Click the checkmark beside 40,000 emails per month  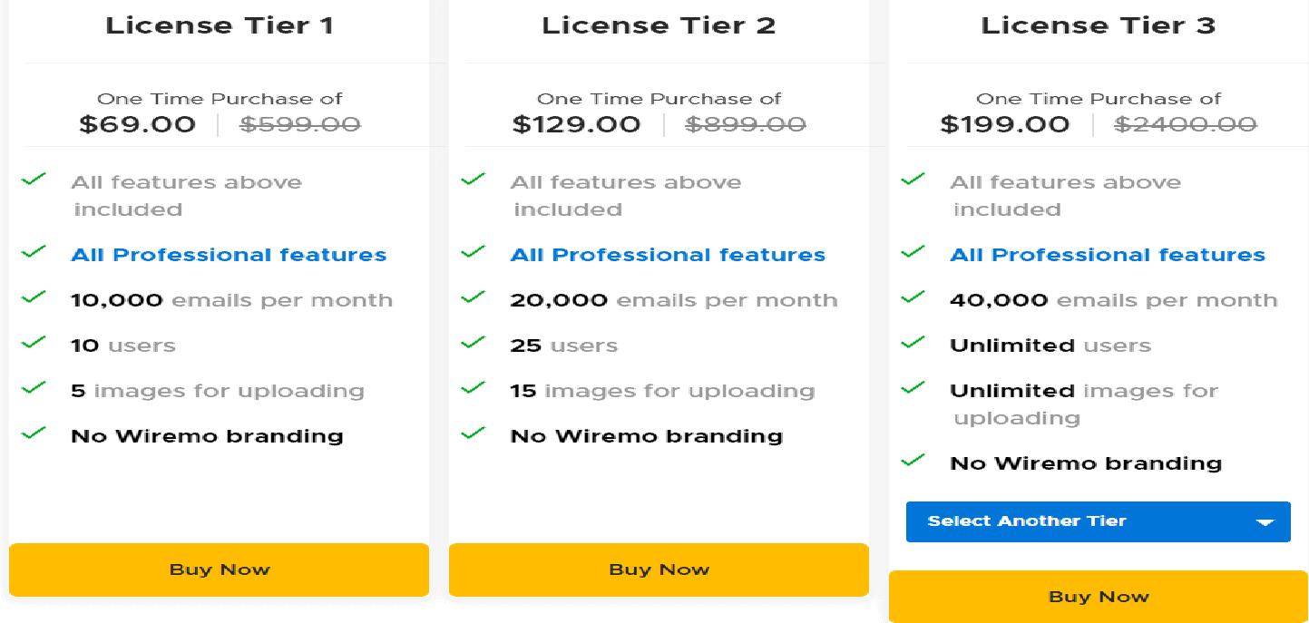coord(913,297)
